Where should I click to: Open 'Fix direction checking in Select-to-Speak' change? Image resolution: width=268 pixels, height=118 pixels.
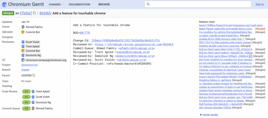tap(222, 101)
